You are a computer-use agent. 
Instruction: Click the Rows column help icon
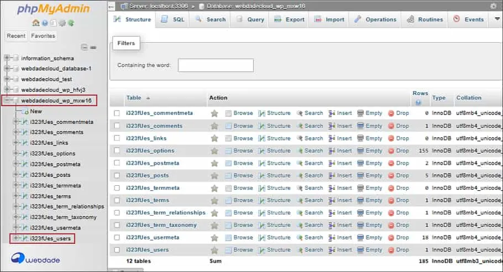418,103
